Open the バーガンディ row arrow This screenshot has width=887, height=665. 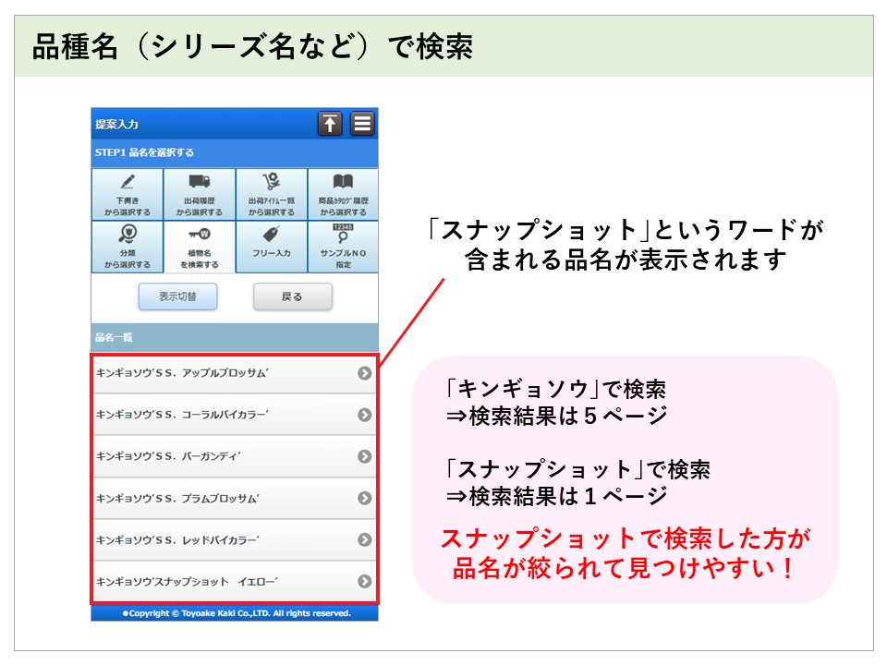tap(364, 456)
